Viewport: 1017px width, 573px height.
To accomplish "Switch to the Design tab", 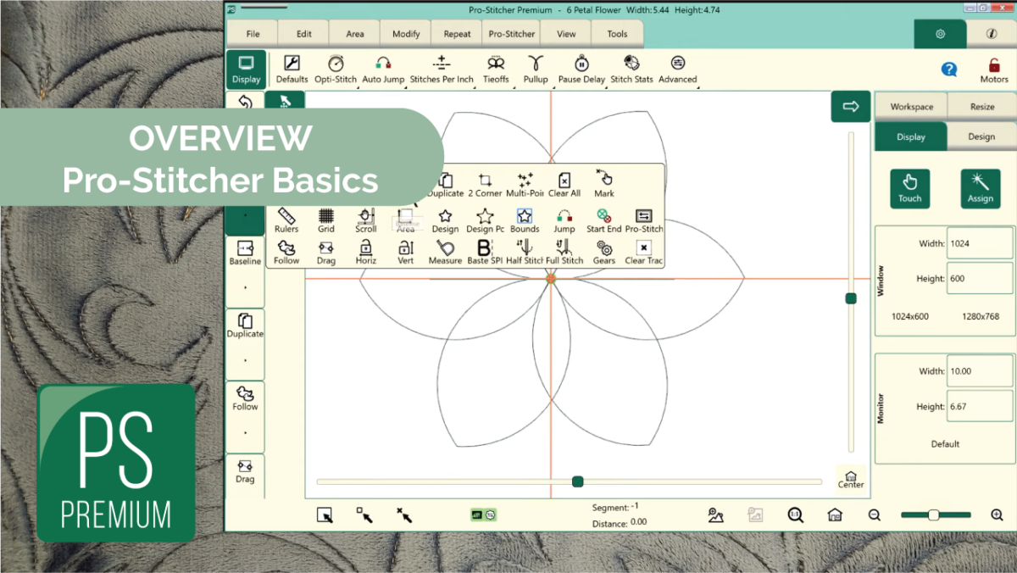I will 981,136.
